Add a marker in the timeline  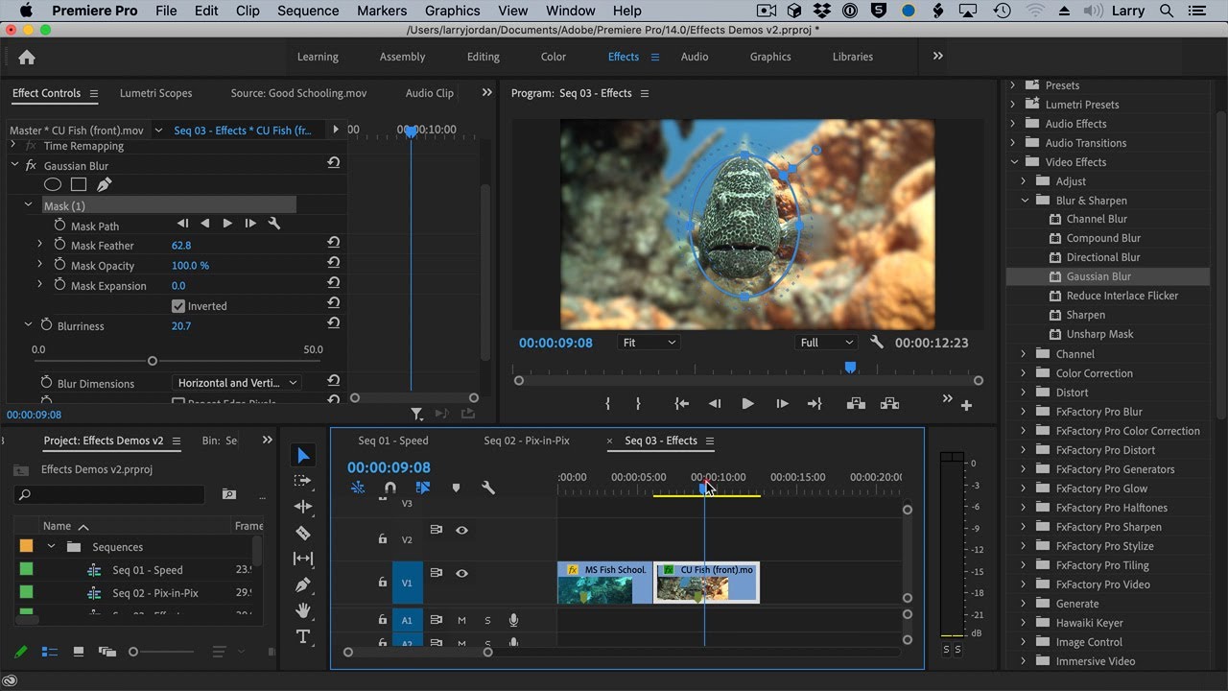tap(456, 488)
